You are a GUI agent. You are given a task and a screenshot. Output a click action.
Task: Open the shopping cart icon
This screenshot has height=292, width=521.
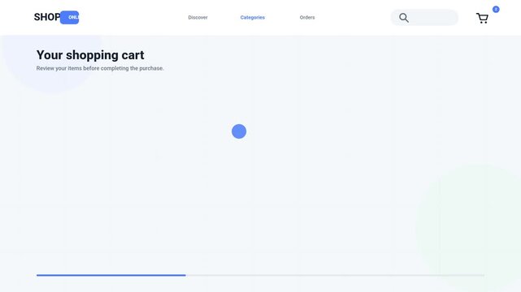(482, 18)
